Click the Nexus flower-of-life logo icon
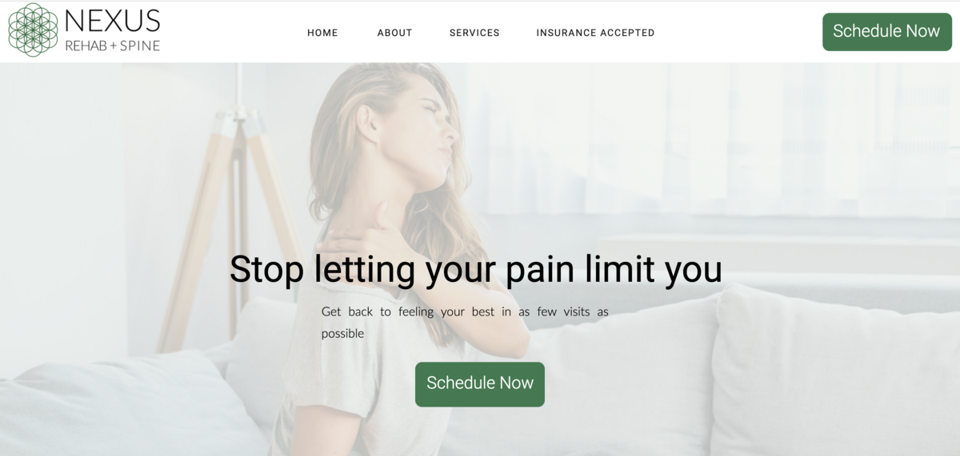The height and width of the screenshot is (456, 960). (33, 30)
